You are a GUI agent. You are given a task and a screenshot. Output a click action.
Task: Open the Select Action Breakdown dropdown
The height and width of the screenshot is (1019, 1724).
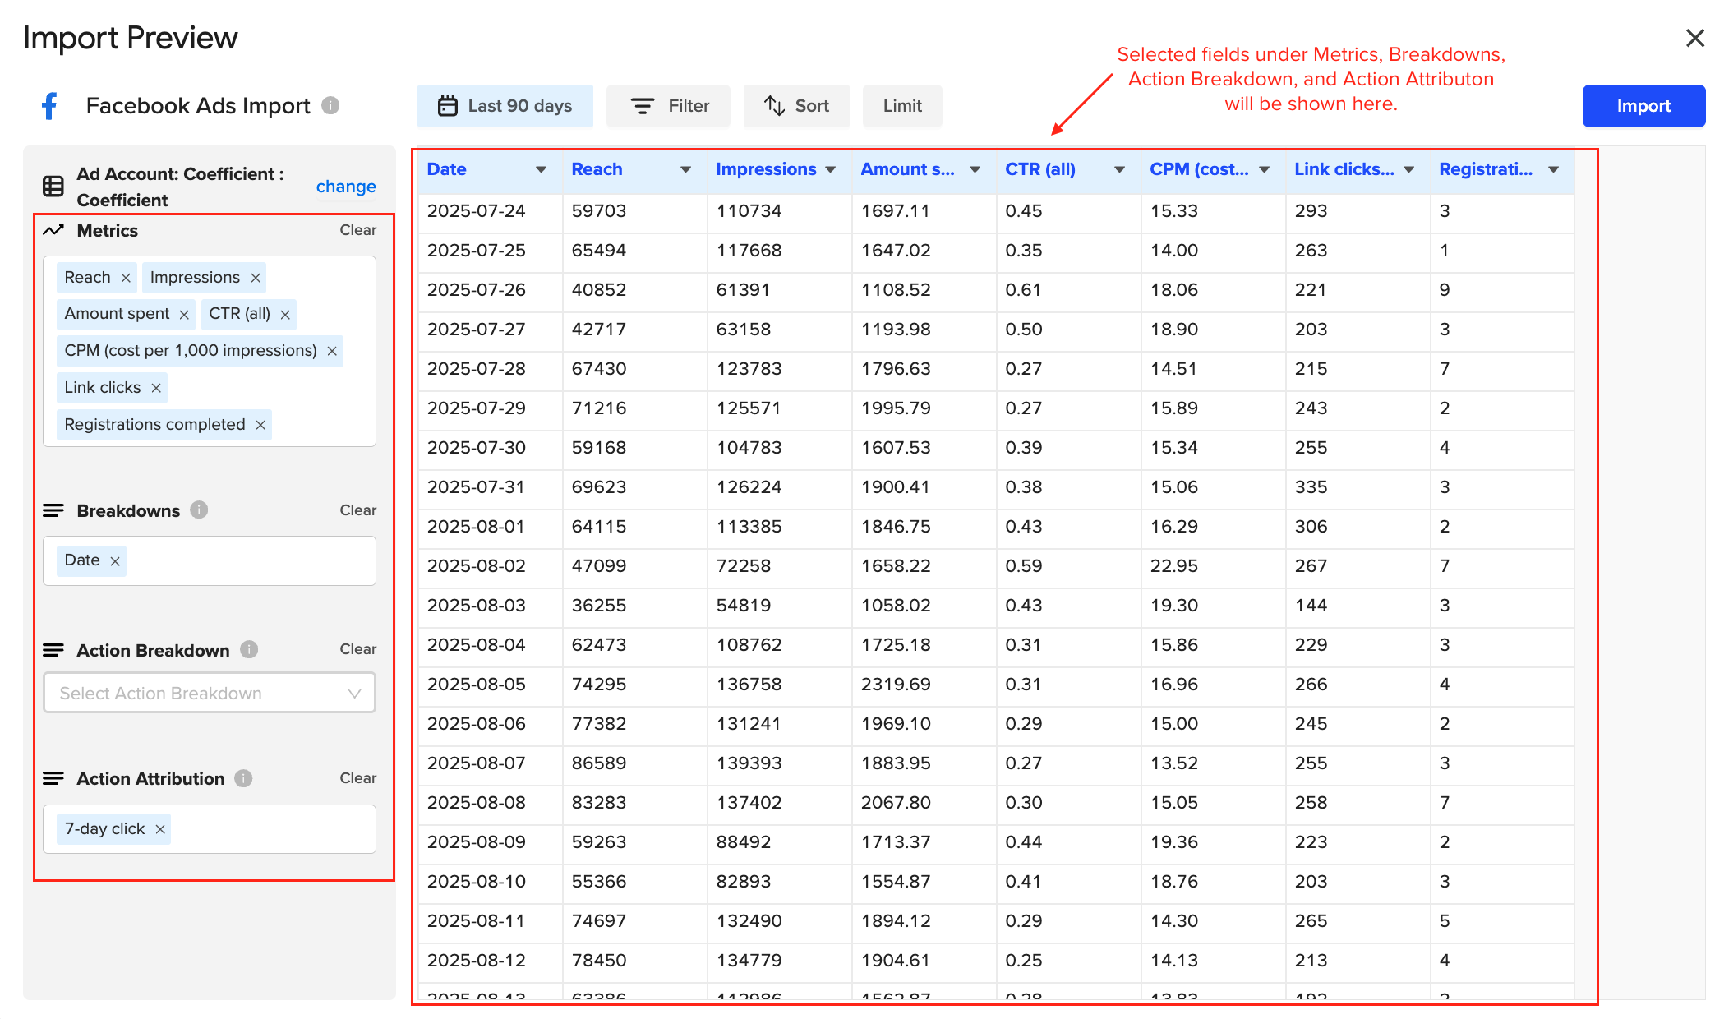208,693
